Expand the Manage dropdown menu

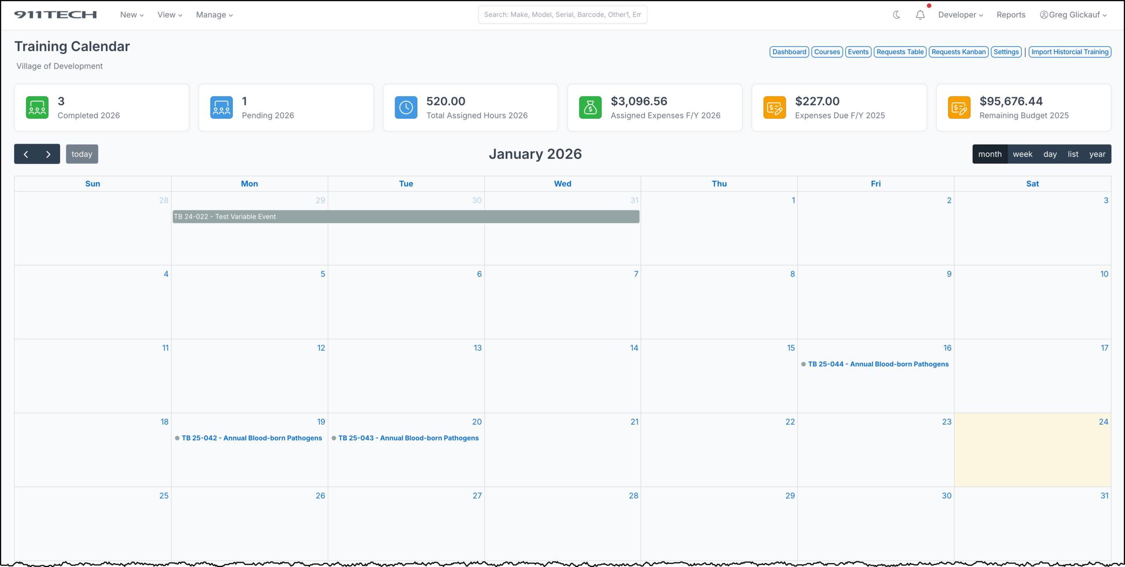[x=214, y=15]
